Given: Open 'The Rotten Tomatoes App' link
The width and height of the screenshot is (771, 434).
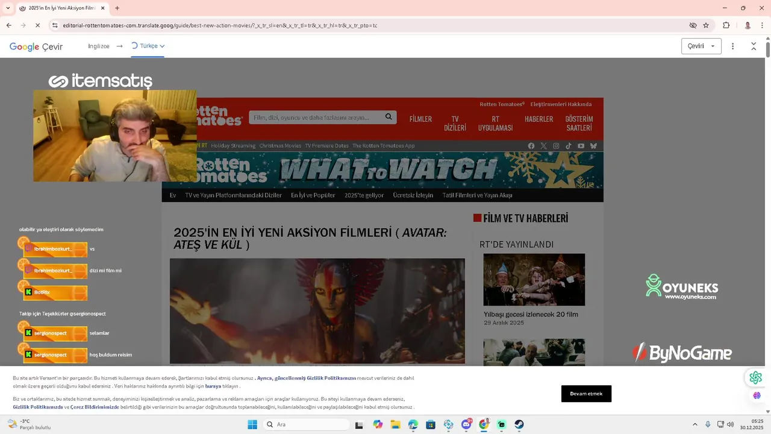Looking at the screenshot, I should pyautogui.click(x=383, y=146).
